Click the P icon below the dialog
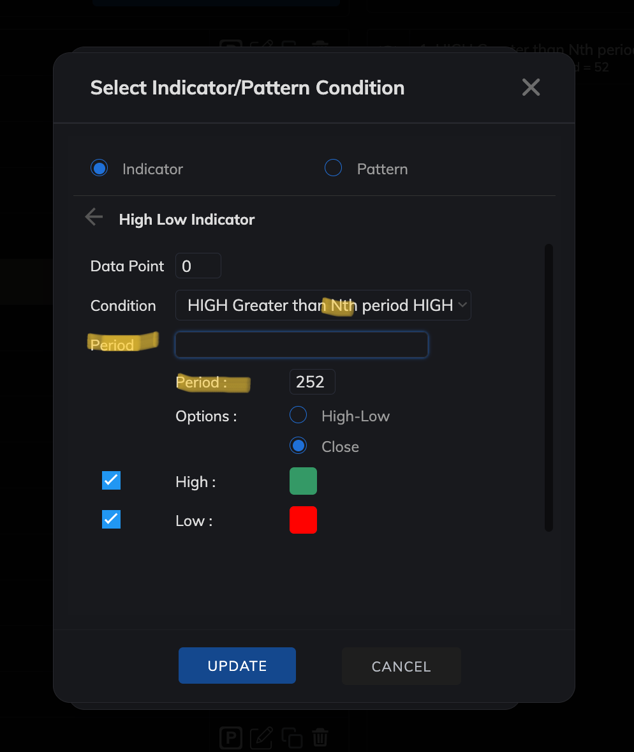634x752 pixels. tap(231, 739)
